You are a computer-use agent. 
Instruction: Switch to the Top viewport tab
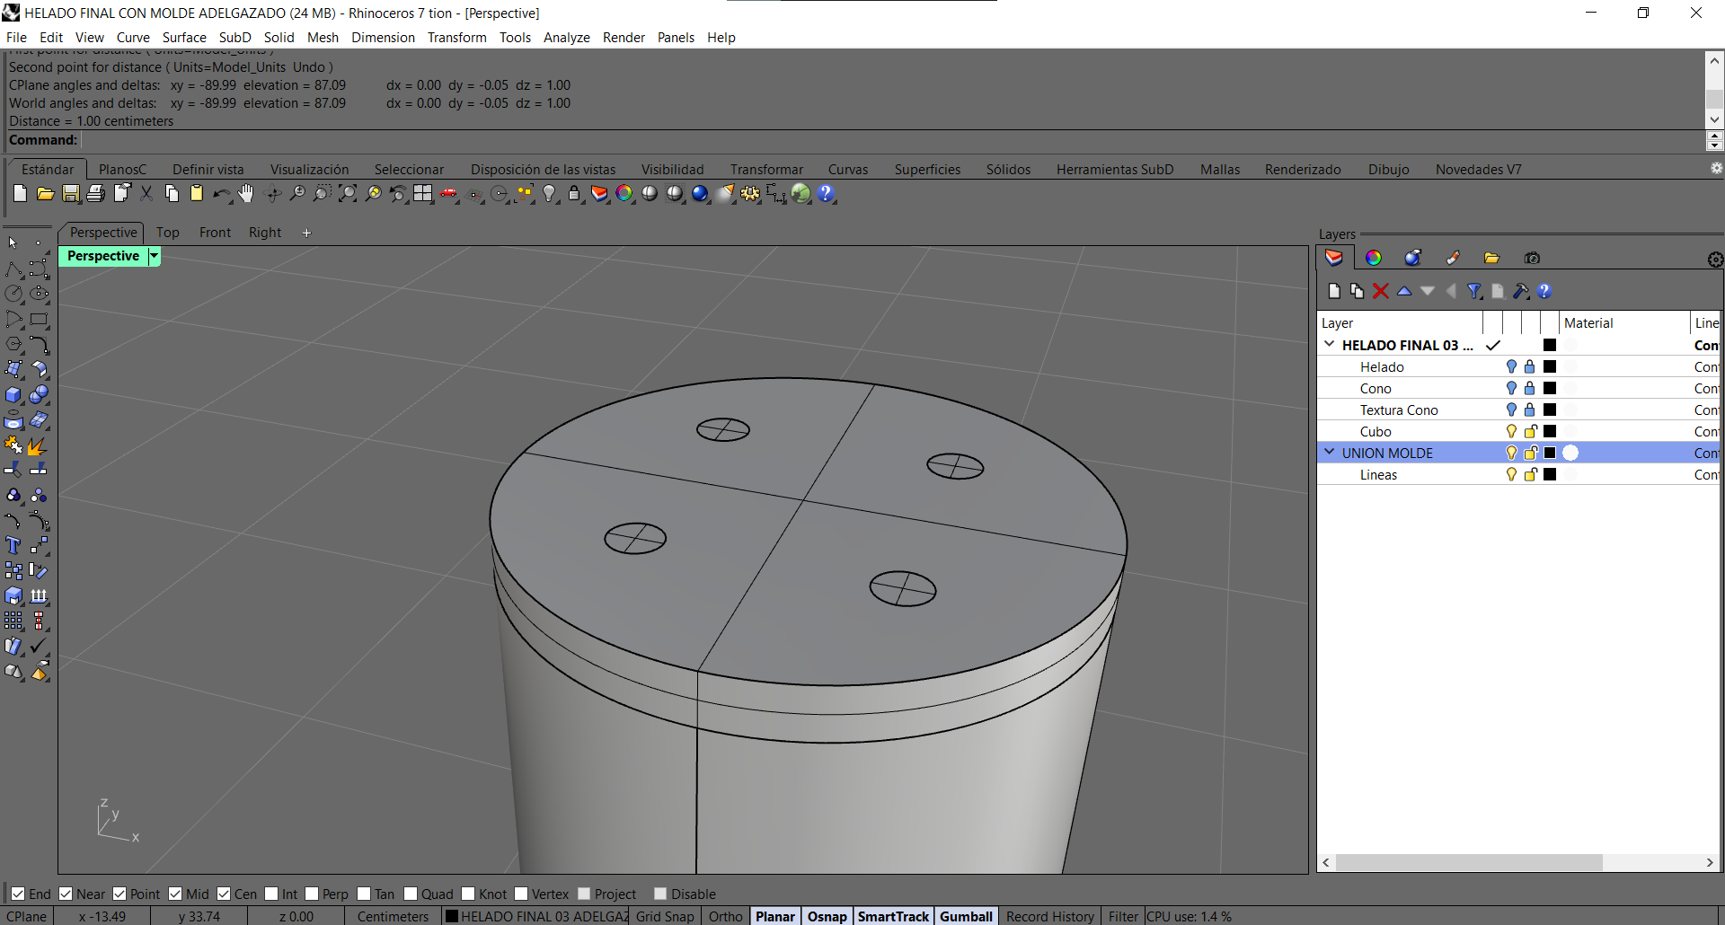[168, 232]
